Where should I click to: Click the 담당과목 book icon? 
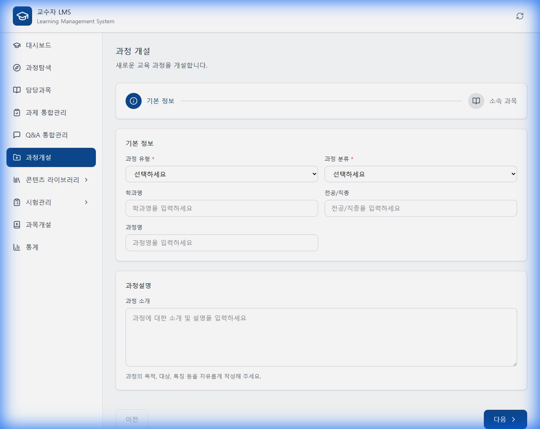[16, 90]
